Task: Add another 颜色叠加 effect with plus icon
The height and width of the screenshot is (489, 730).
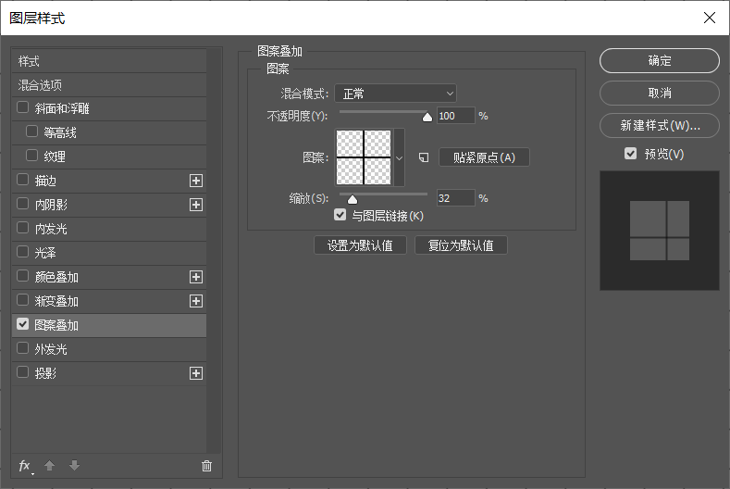Action: pyautogui.click(x=196, y=277)
